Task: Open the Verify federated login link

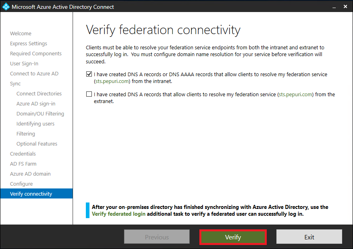Action: (x=118, y=214)
